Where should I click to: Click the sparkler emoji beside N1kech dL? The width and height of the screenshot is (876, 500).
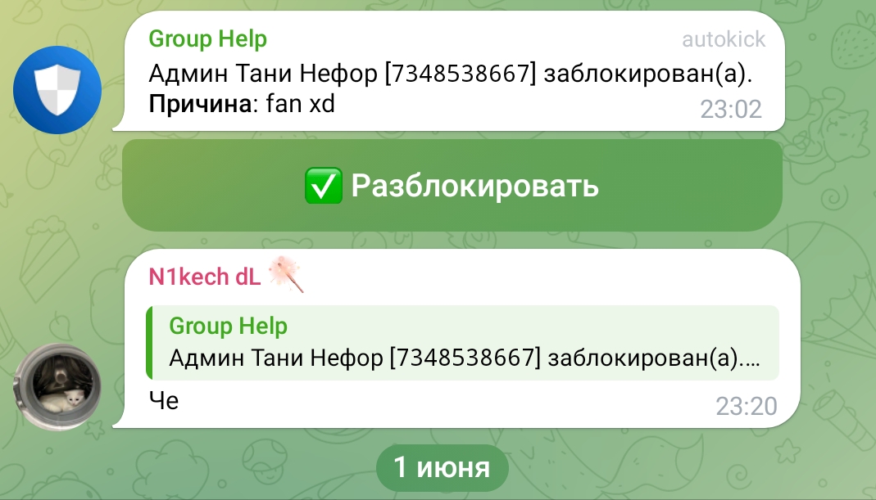pyautogui.click(x=287, y=275)
